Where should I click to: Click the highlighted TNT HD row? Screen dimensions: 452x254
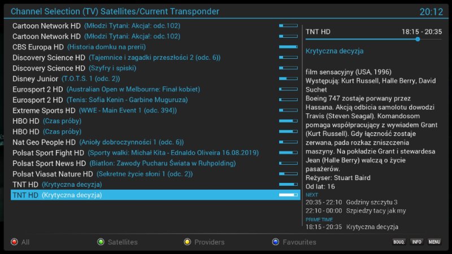(x=155, y=195)
